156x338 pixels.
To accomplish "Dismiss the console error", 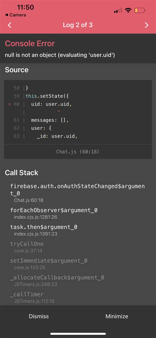I will click(39, 316).
